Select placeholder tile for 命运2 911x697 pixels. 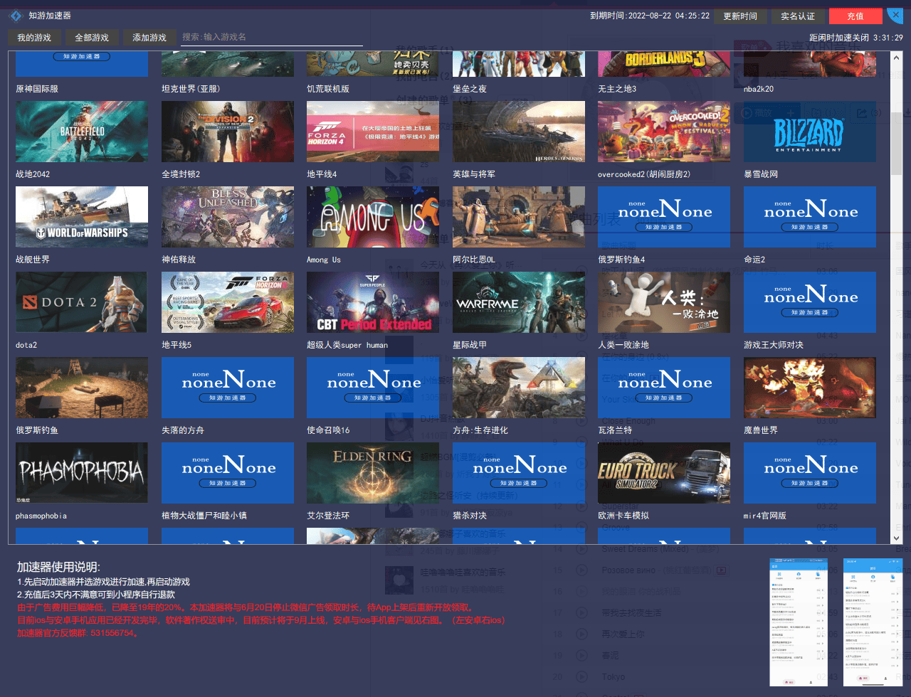[x=810, y=217]
